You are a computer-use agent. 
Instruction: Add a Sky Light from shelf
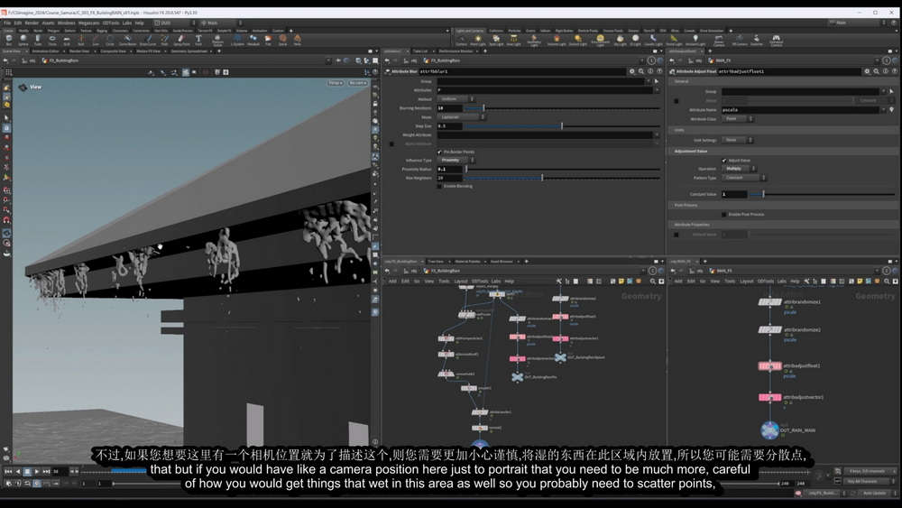pyautogui.click(x=621, y=40)
